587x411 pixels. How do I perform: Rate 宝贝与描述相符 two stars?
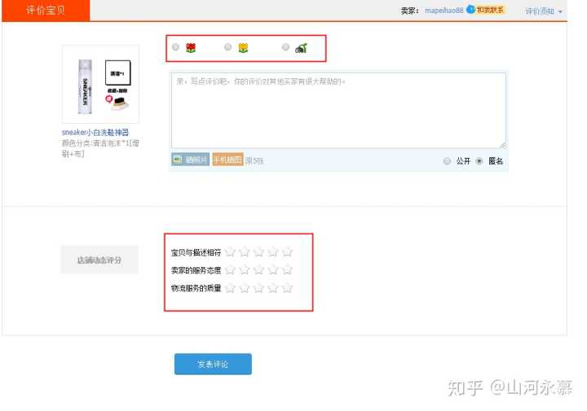245,252
